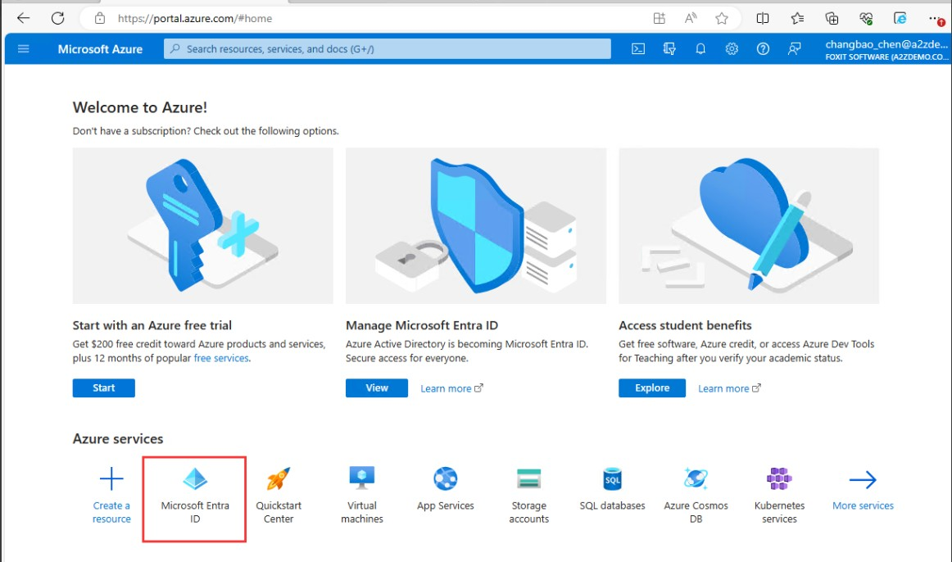Open portal settings gear
952x562 pixels.
(731, 48)
